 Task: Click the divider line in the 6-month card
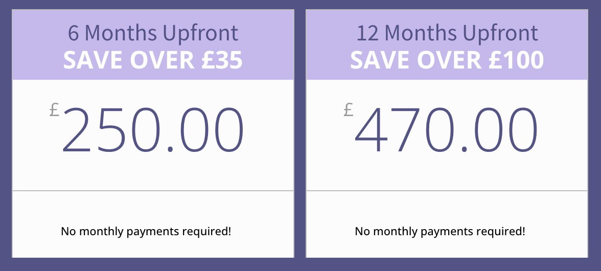tap(153, 191)
